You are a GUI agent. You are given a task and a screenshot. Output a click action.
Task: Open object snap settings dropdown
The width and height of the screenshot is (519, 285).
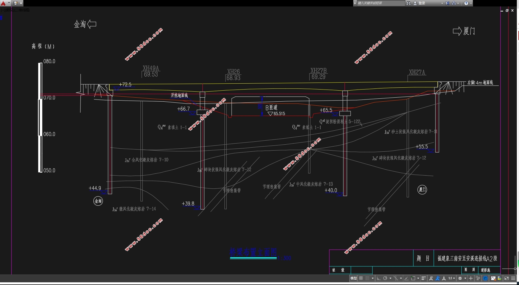tap(418, 278)
